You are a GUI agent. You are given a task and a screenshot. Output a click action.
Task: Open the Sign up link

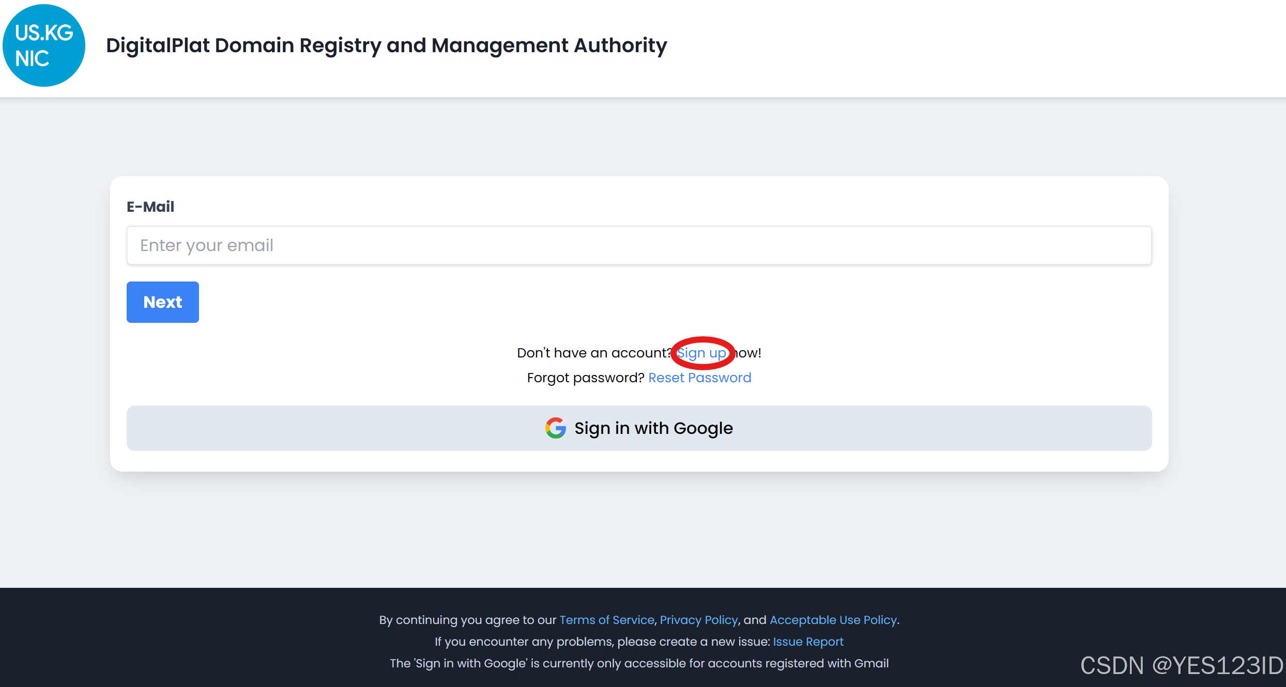701,353
